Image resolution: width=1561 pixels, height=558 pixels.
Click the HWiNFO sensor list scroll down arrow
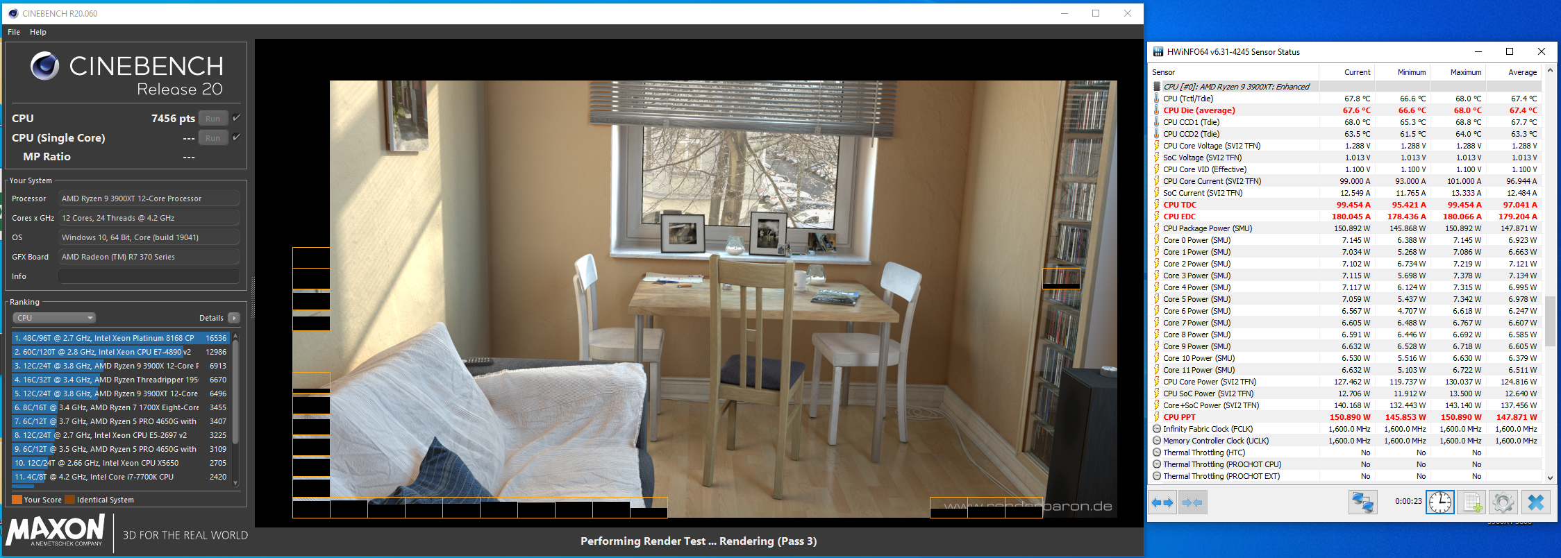1550,477
